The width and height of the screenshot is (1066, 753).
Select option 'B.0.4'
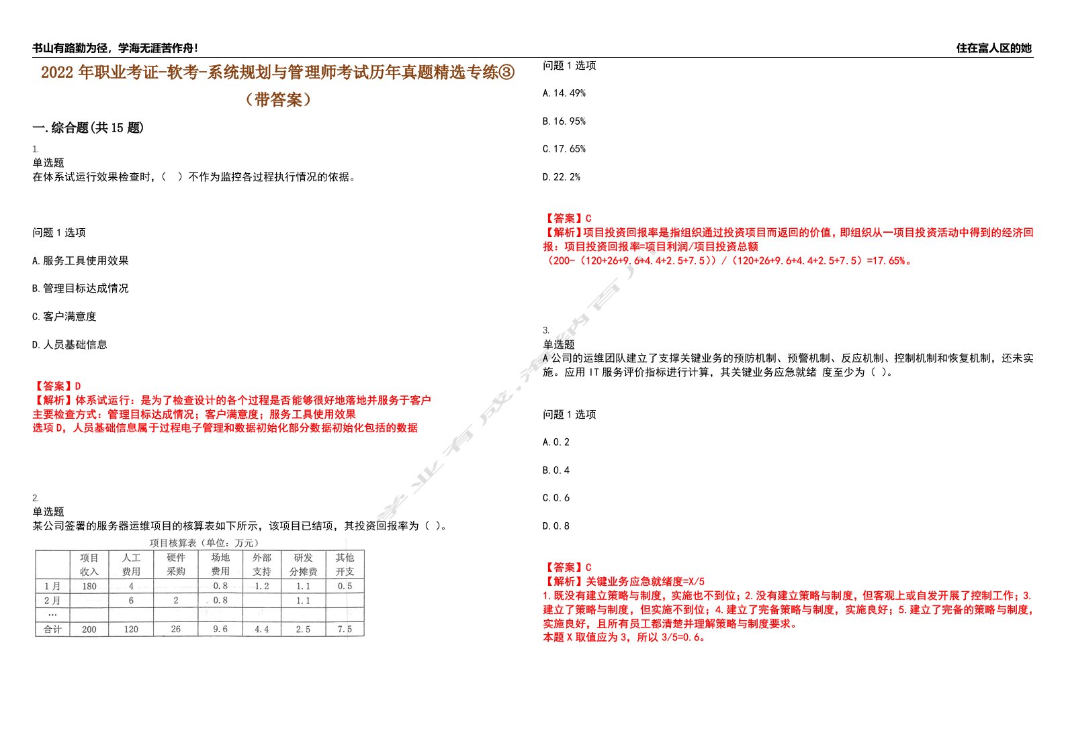[x=556, y=470]
